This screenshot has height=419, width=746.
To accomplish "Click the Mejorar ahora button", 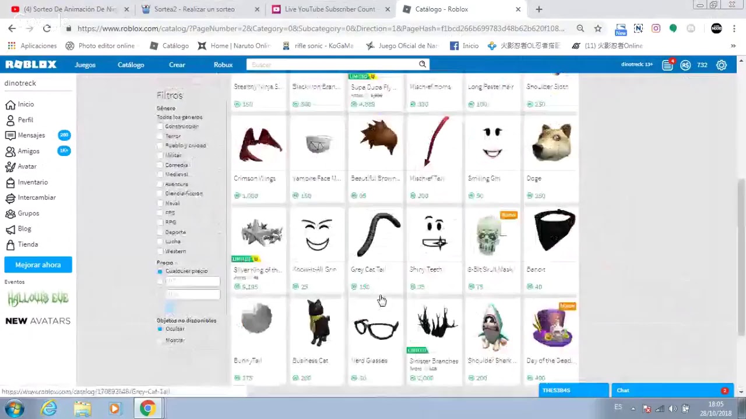I will [x=38, y=265].
